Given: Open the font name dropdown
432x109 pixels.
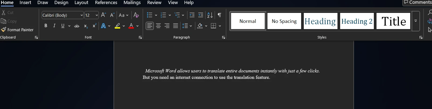Looking at the screenshot, I should tap(82, 15).
